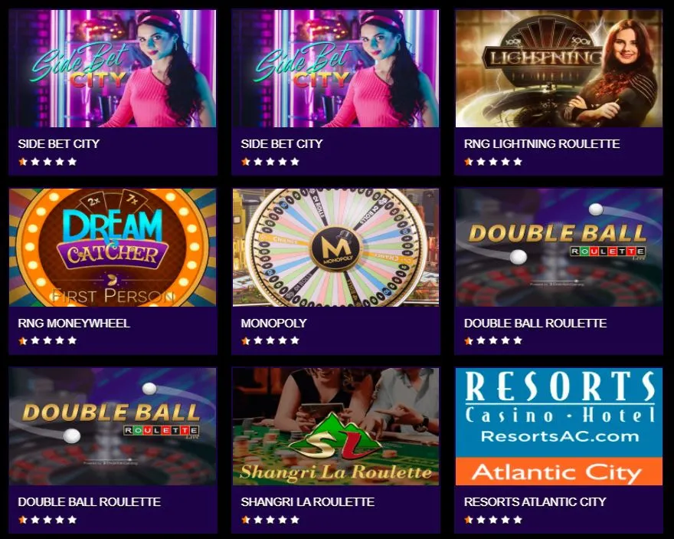The width and height of the screenshot is (674, 539).
Task: Set Shangri La Roulette rating to third star
Action: [270, 520]
